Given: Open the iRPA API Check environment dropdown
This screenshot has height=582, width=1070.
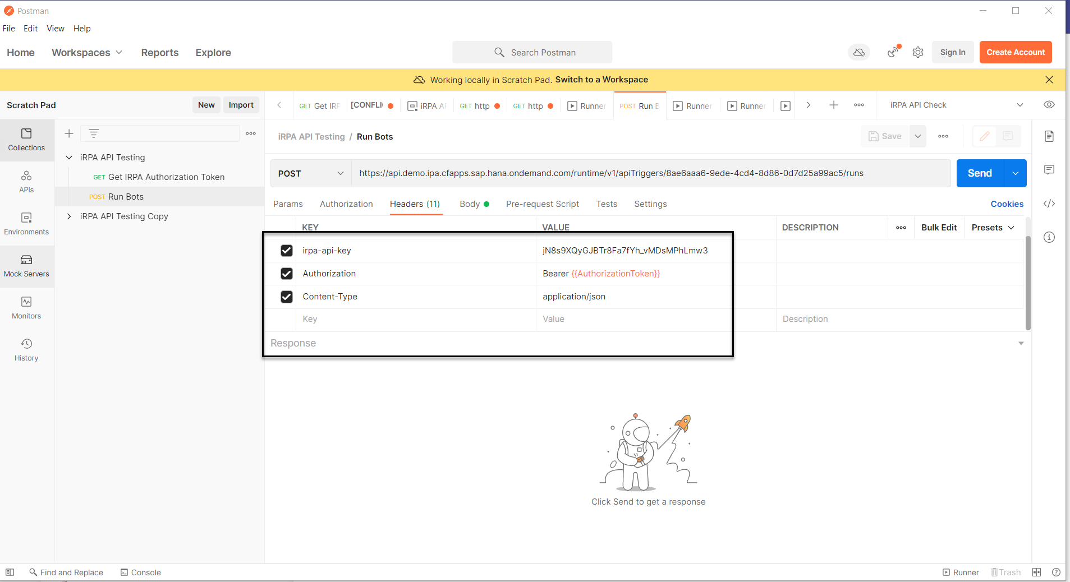Looking at the screenshot, I should point(957,105).
